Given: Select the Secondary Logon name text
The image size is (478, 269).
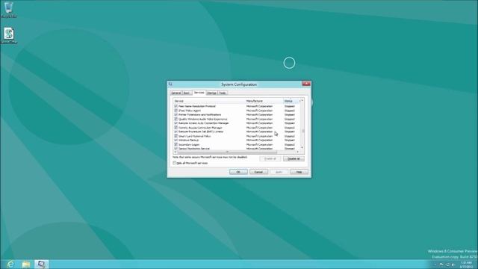Looking at the screenshot, I should [x=189, y=144].
